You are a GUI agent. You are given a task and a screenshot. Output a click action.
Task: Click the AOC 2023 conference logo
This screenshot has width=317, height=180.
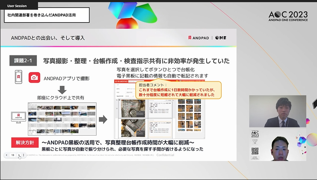tap(288, 16)
